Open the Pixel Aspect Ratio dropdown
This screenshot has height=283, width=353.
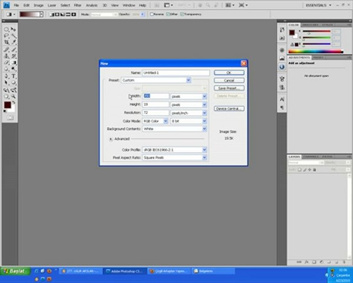tap(204, 158)
